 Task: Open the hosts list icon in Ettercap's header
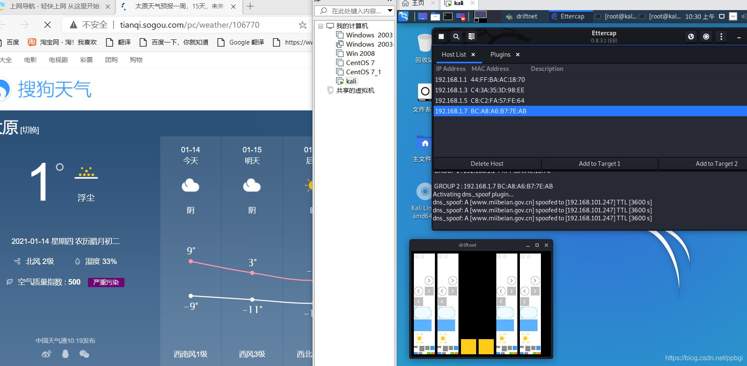(x=472, y=37)
